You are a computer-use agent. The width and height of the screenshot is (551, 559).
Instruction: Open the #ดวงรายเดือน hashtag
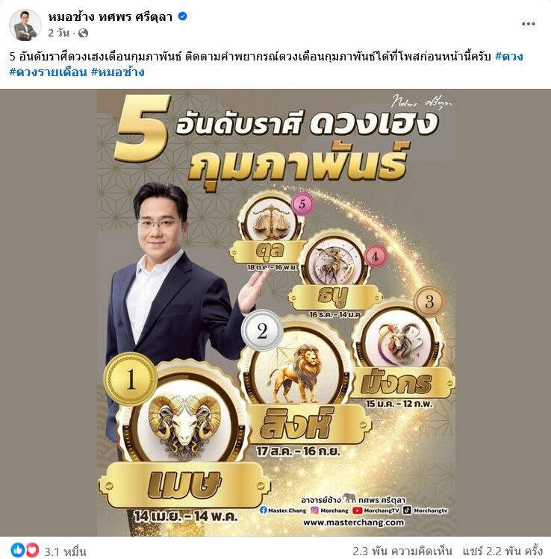[x=48, y=72]
